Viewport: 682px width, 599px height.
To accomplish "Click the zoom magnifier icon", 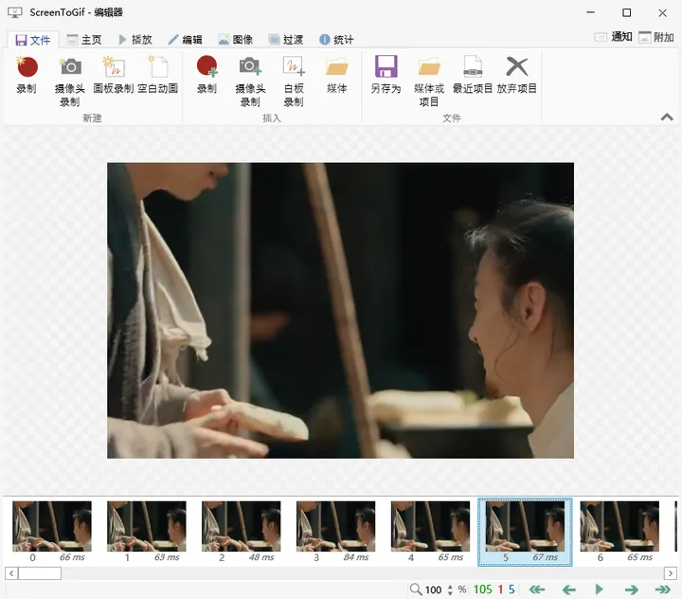I will [x=416, y=590].
